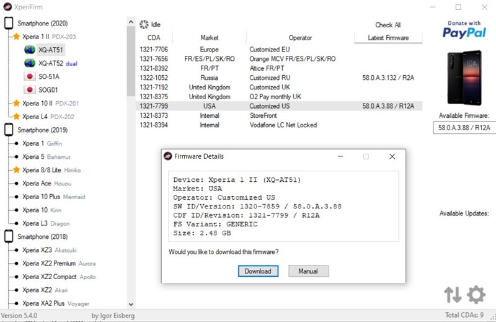496x322 pixels.
Task: Click the globe icon beside XQ-AT51
Action: (30, 50)
